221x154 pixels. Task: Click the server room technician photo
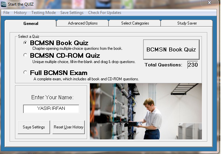146,111
